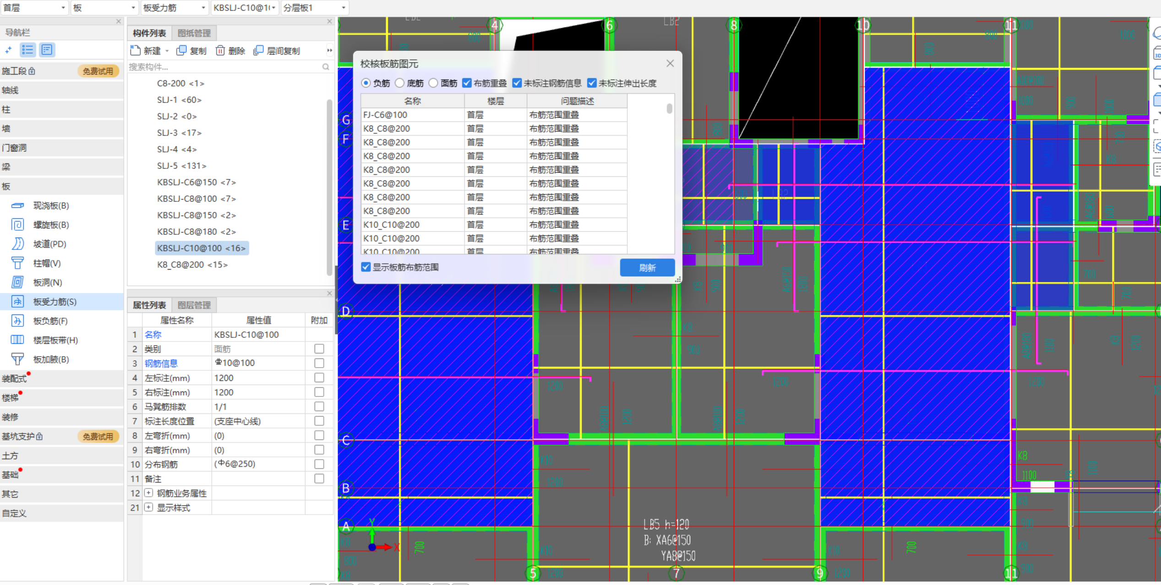The height and width of the screenshot is (585, 1161).
Task: Click the 复制 copy icon
Action: click(x=181, y=50)
